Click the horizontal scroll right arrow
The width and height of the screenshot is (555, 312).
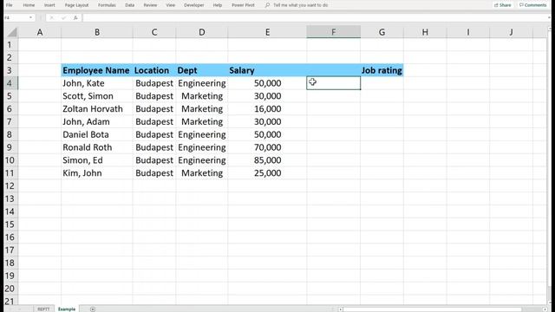[545, 309]
